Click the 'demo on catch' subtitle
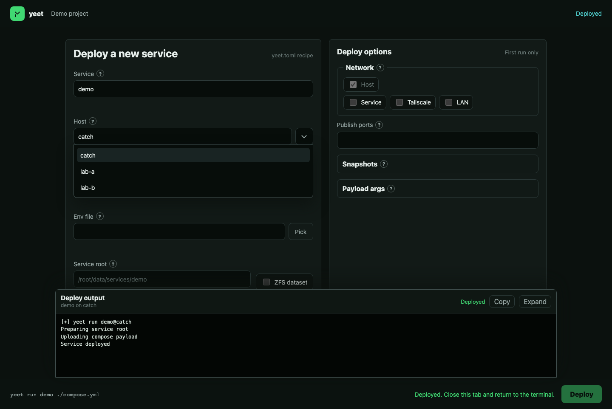The width and height of the screenshot is (612, 409). [79, 305]
